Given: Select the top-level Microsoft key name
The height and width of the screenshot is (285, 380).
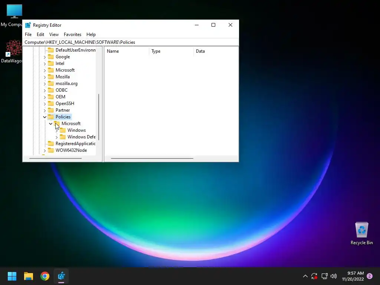Looking at the screenshot, I should click(x=65, y=70).
